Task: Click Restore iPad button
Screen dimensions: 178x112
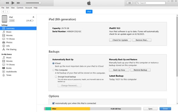Action: [x=142, y=40]
